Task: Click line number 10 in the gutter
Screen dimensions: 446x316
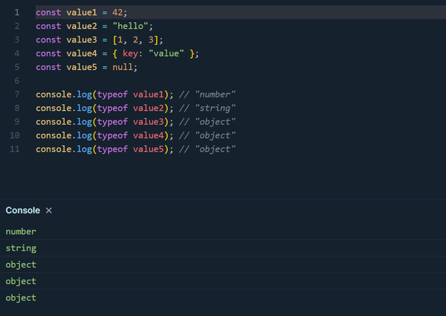Action: pos(15,135)
